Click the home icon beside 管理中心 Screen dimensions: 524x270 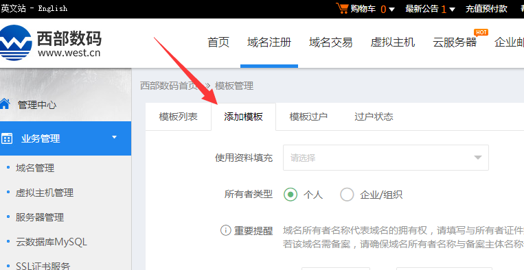[x=5, y=104]
